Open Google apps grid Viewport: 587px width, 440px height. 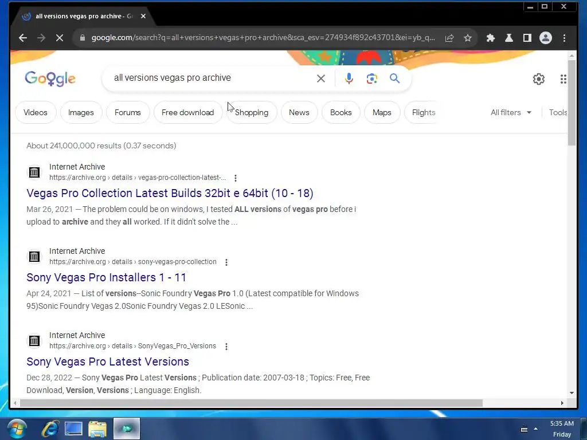coord(563,79)
